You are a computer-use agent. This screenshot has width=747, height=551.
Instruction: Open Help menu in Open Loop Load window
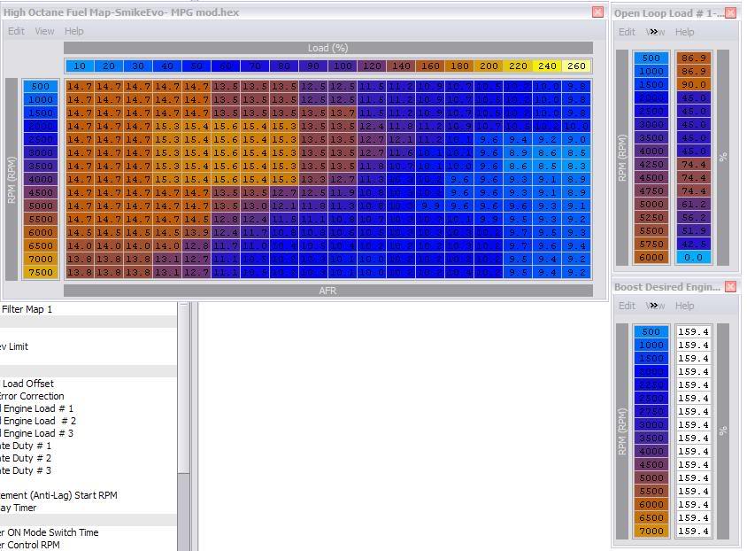[684, 32]
